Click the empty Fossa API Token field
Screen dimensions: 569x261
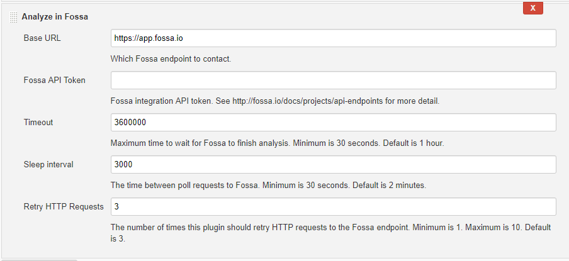333,80
